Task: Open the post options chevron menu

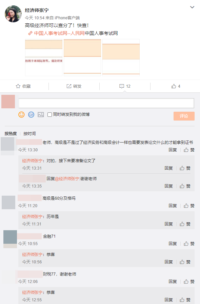Action: 192,7
